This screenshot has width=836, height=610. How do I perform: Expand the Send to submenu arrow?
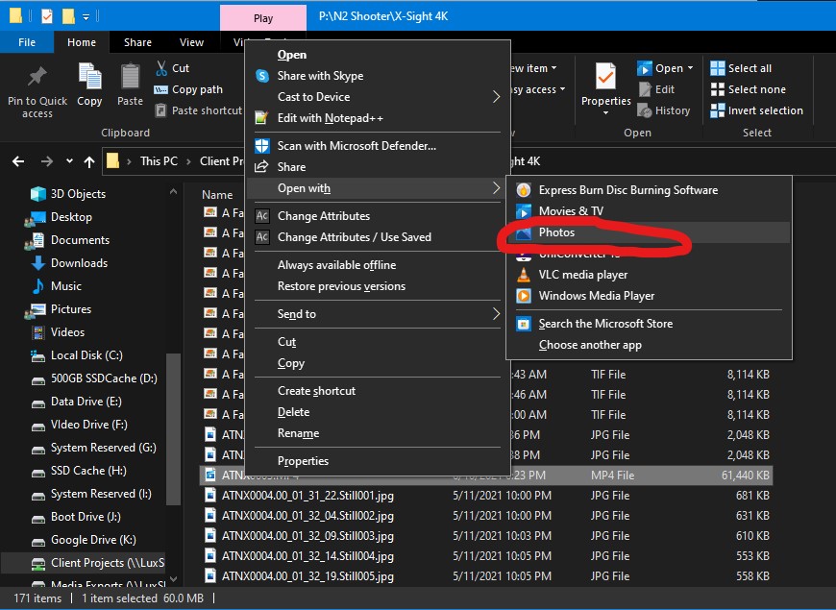(x=497, y=313)
